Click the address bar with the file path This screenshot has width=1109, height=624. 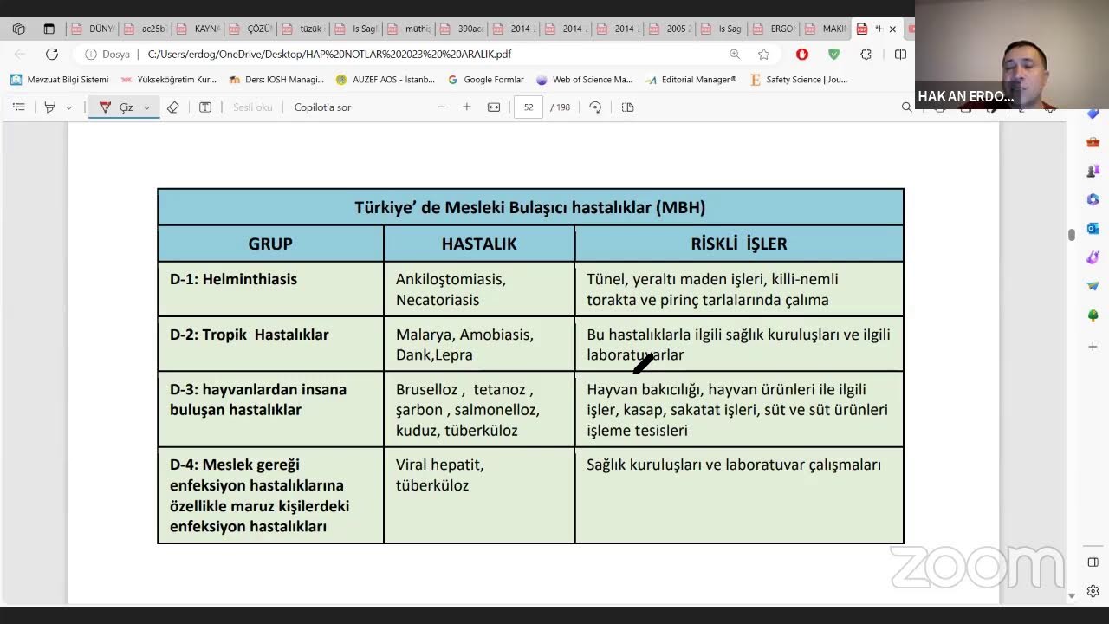click(x=329, y=54)
